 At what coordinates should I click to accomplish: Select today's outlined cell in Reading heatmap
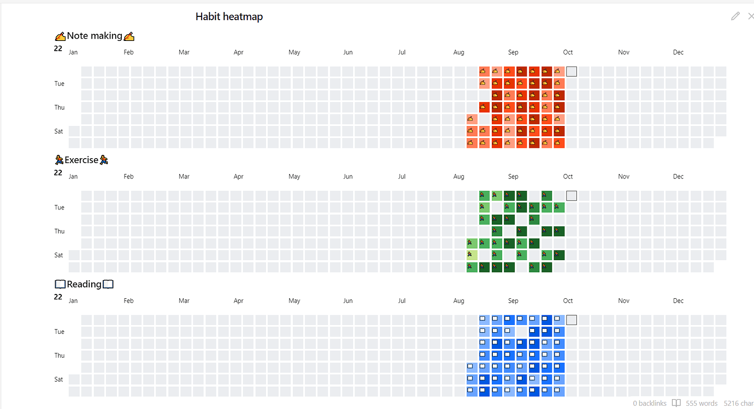tap(572, 320)
